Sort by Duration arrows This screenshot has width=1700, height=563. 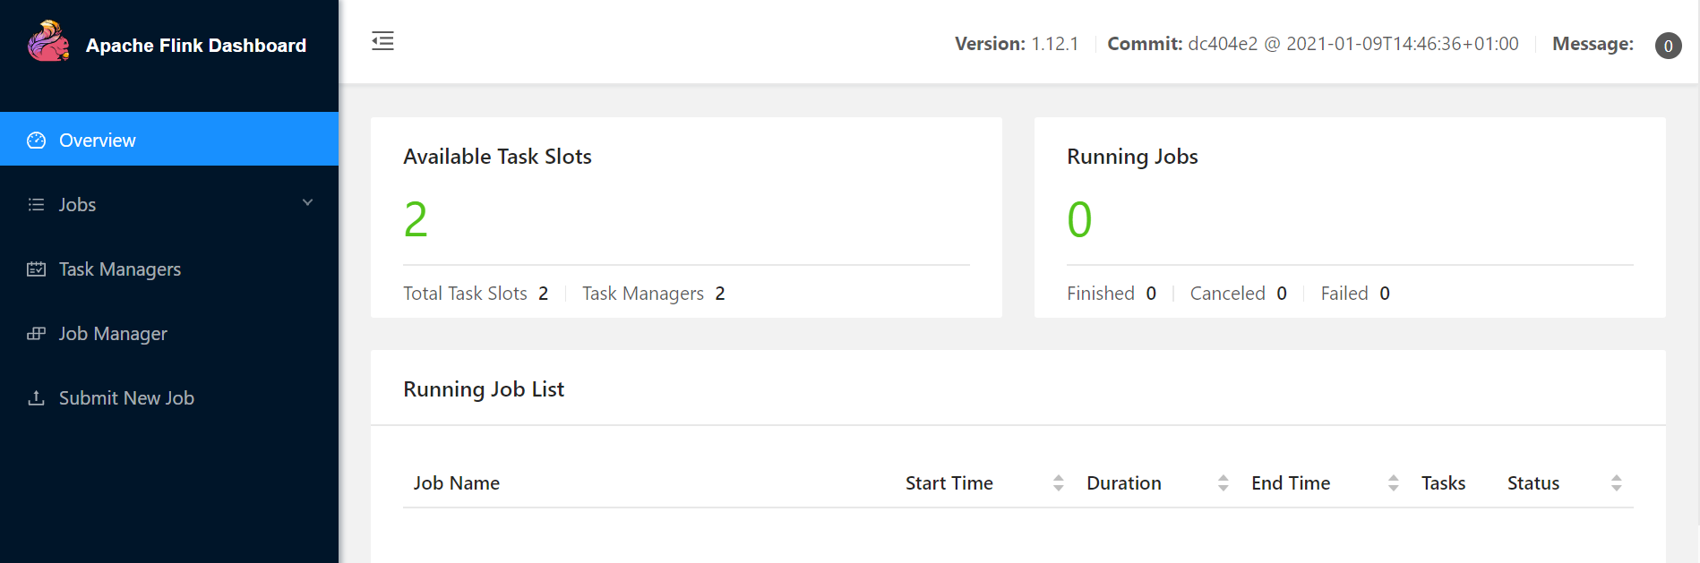[1223, 483]
